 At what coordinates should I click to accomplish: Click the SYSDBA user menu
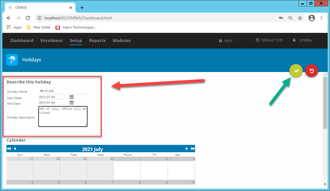[302, 40]
